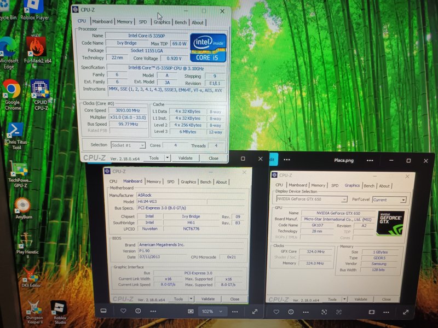Expand the NVIDIA GeForce GTX 650 device dropdown

[x=344, y=199]
